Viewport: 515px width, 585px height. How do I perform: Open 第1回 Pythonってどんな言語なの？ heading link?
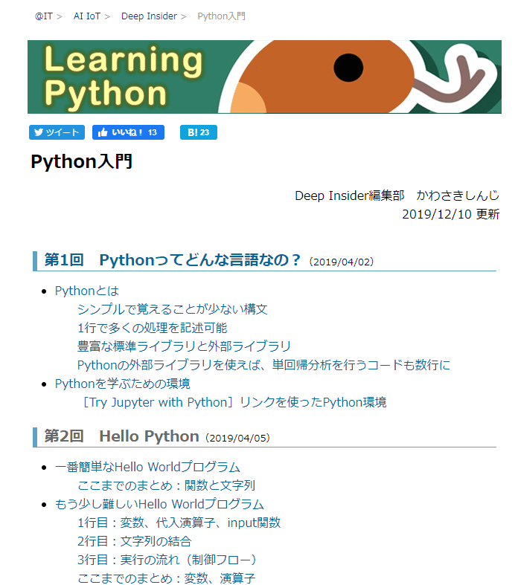click(x=173, y=260)
